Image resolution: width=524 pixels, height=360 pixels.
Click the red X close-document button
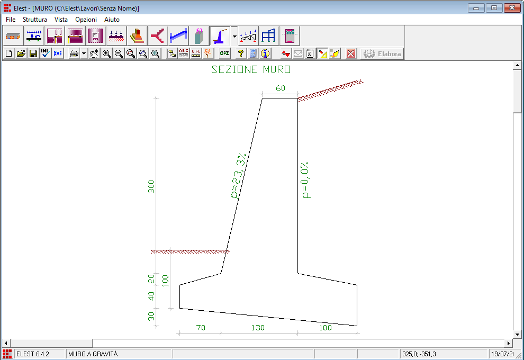tap(351, 53)
